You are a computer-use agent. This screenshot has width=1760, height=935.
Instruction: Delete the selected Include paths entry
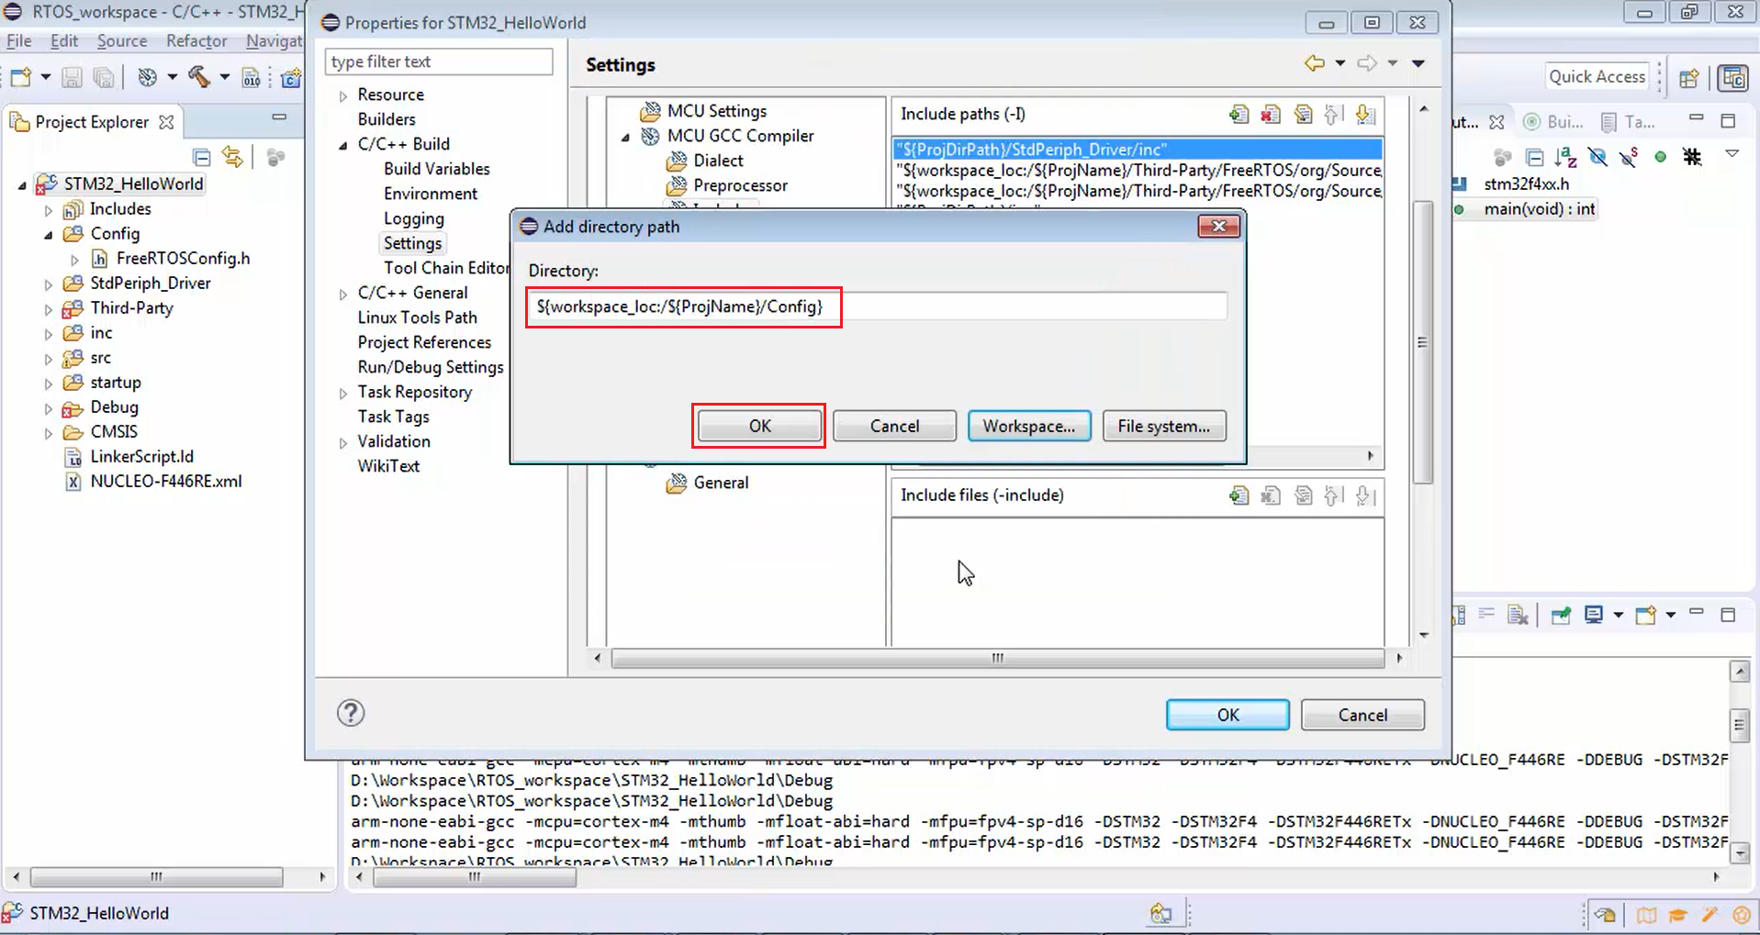[1271, 115]
